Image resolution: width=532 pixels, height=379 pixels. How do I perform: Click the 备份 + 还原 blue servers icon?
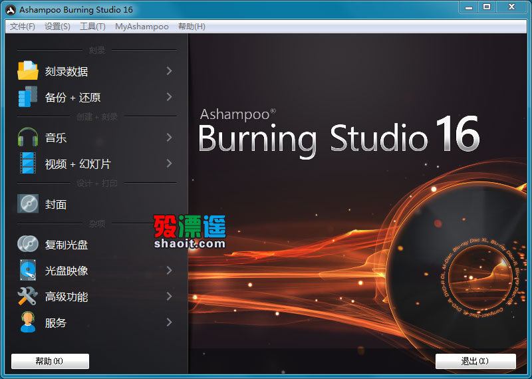tap(28, 96)
